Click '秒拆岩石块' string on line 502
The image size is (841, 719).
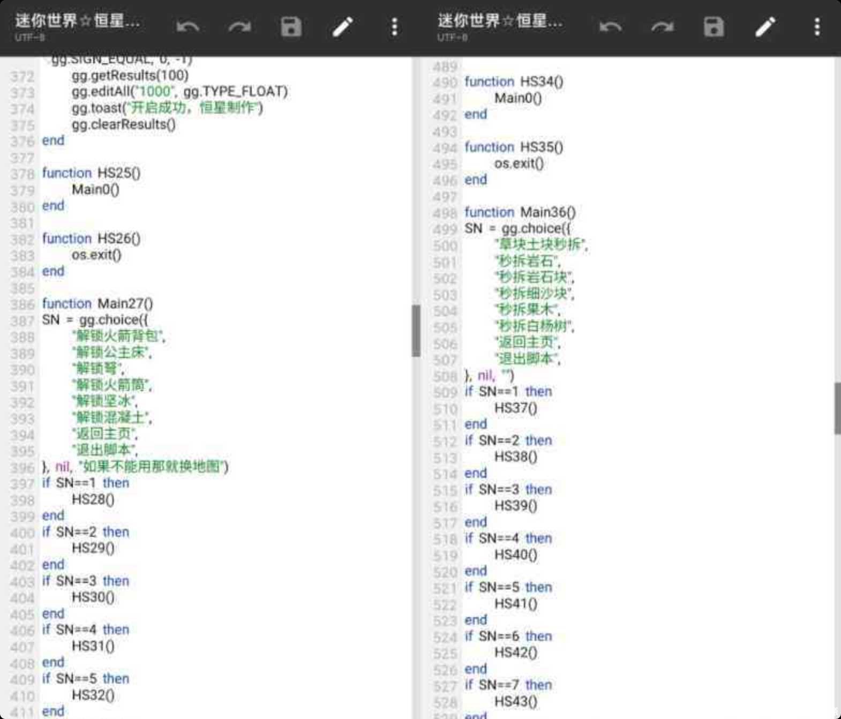tap(534, 278)
